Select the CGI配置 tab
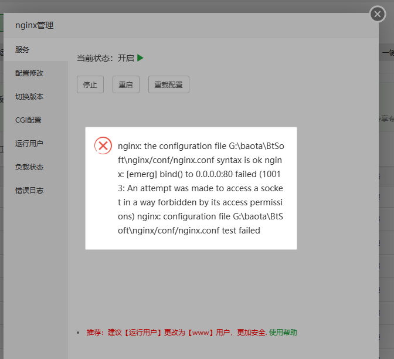The width and height of the screenshot is (394, 359). (36, 120)
